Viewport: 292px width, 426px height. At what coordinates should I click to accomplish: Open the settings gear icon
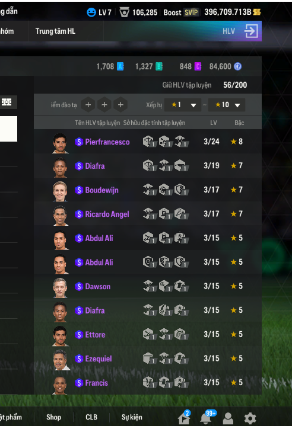click(250, 418)
